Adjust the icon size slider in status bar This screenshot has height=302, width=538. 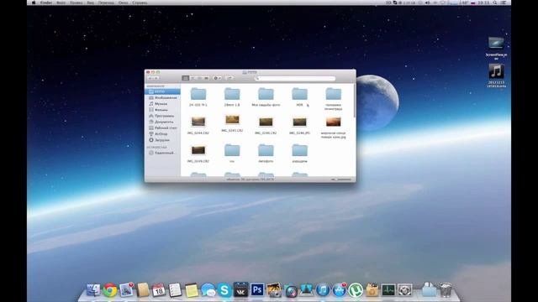click(x=341, y=180)
